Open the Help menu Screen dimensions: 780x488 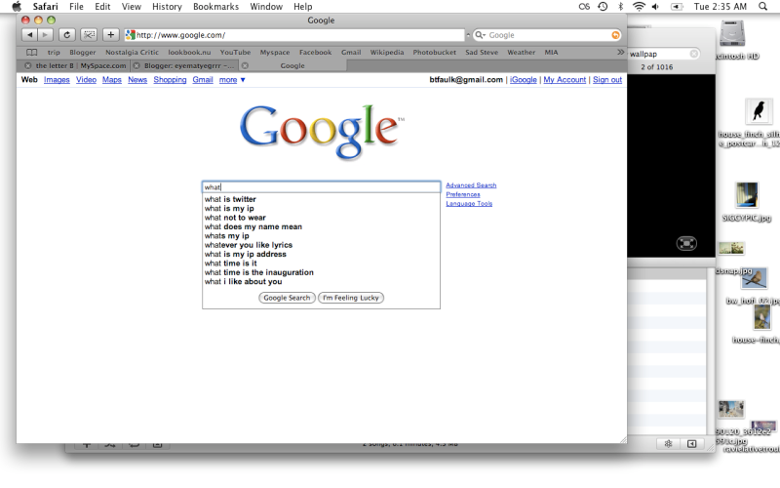coord(302,7)
